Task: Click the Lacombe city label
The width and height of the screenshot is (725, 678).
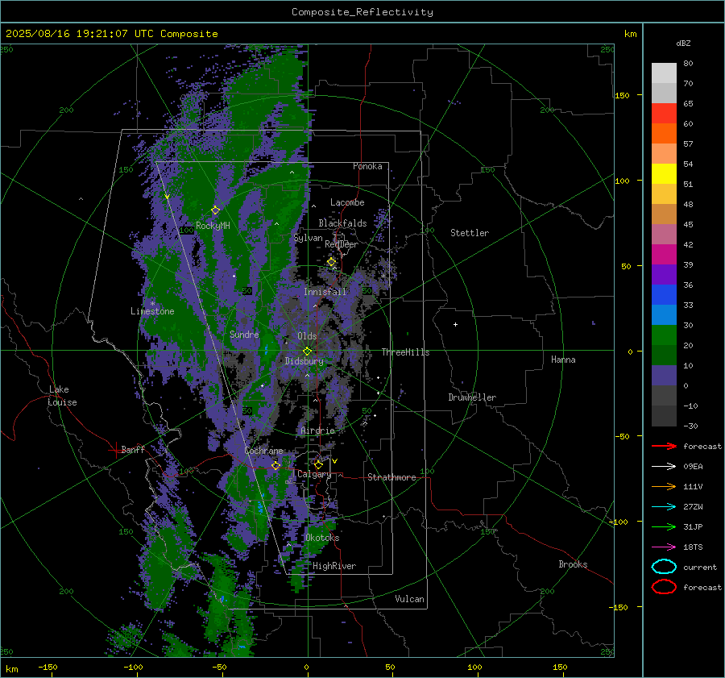Action: [x=347, y=202]
